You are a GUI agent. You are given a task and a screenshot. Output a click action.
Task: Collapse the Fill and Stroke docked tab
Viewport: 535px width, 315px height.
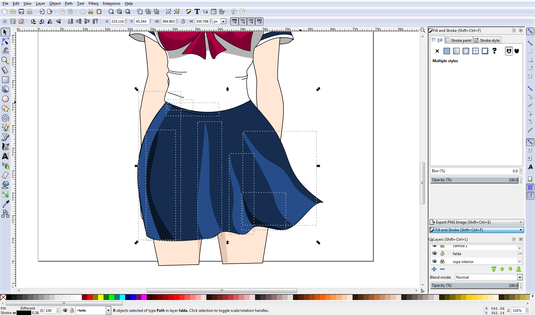click(476, 230)
